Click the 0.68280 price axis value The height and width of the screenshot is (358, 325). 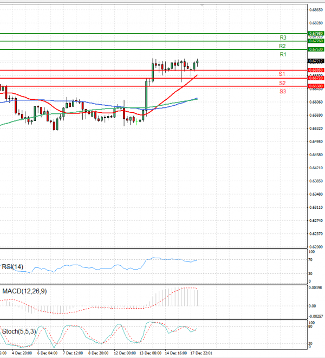pos(316,23)
